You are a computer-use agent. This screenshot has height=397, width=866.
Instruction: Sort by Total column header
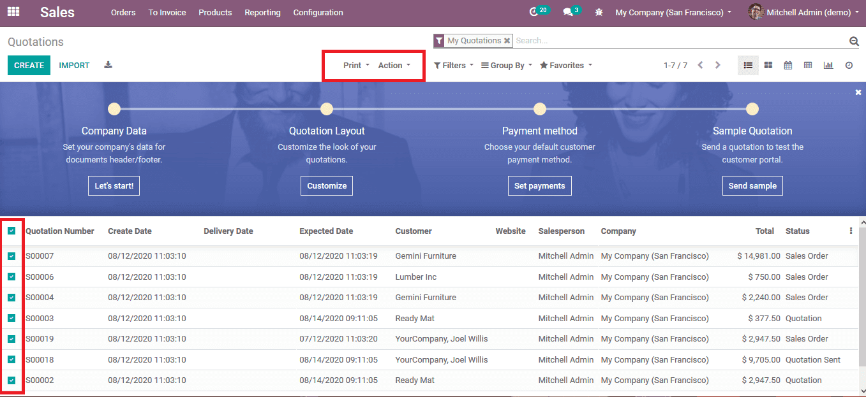tap(765, 231)
